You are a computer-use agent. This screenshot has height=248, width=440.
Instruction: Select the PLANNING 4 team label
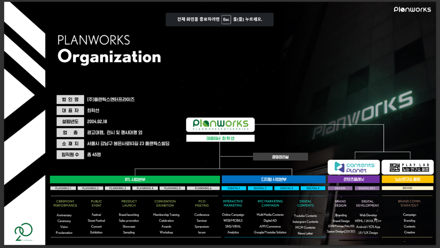pos(145,188)
